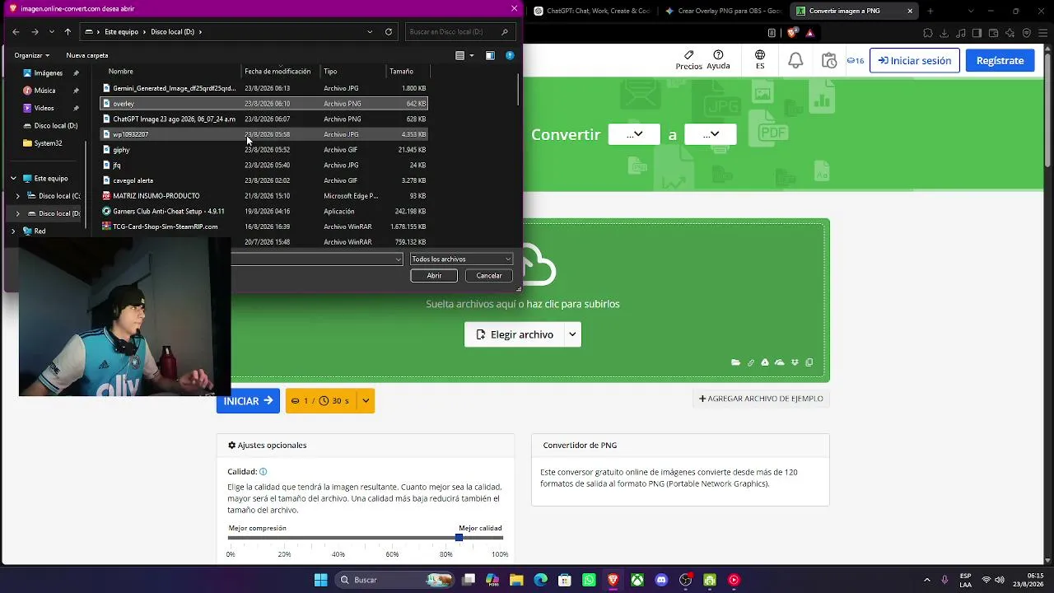Viewport: 1054px width, 593px height.
Task: Expand the Red tree node
Action: tap(13, 231)
